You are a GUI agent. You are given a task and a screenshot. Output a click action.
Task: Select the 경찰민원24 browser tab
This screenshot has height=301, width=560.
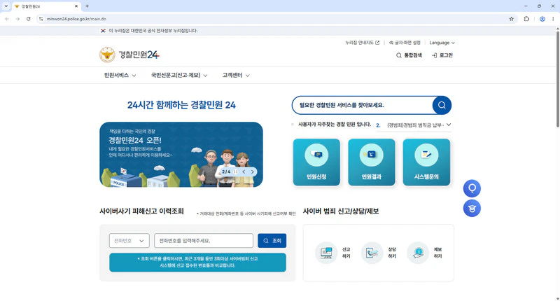45,6
